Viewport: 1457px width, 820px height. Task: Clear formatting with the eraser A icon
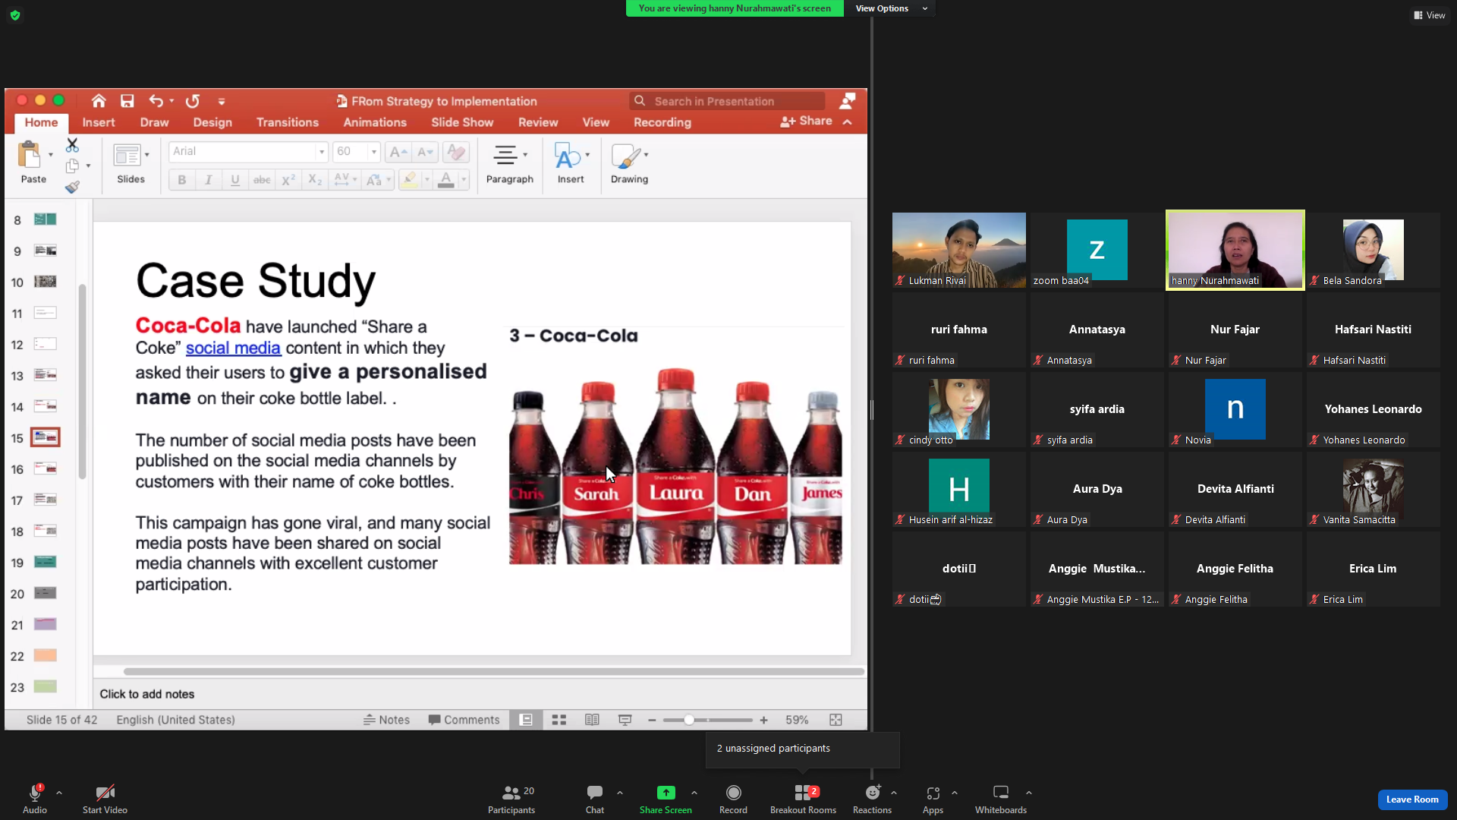(456, 152)
